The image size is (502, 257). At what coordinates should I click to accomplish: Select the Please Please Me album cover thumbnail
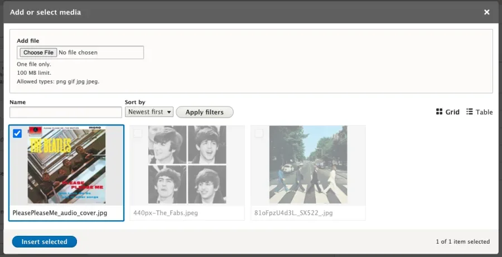66,165
